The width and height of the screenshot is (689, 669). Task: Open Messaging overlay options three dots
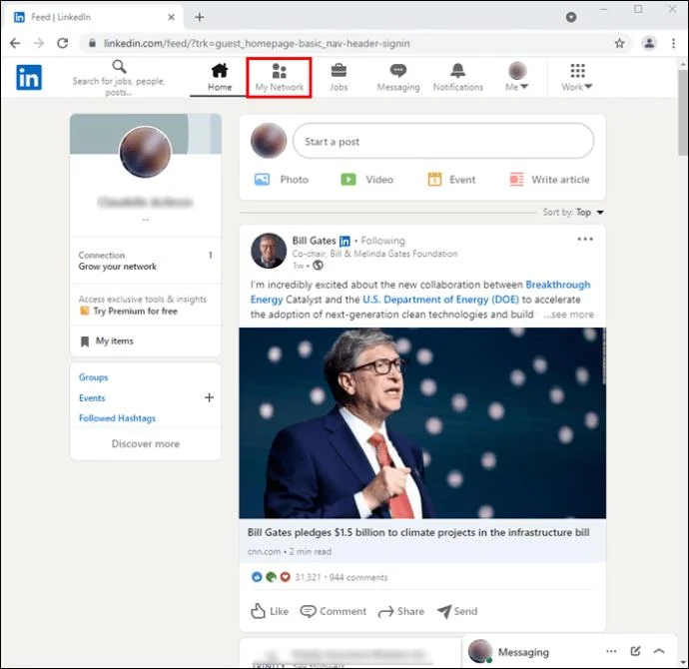click(x=611, y=651)
